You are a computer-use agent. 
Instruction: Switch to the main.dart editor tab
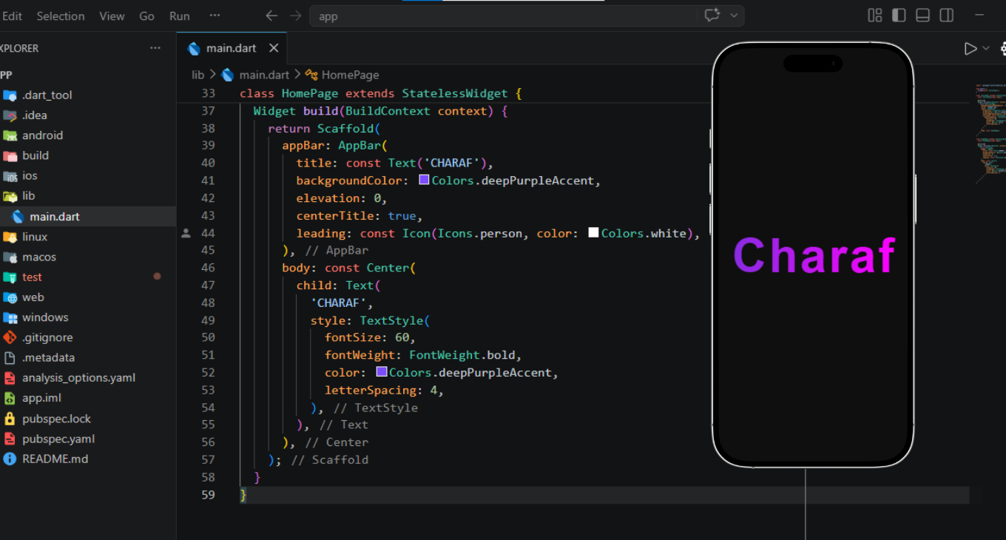232,48
